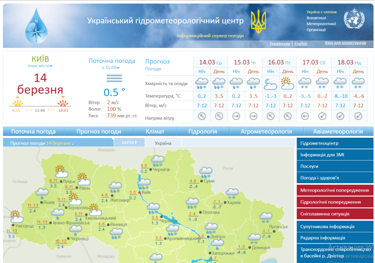Click the weather icon over Kharkiv on map
This screenshot has height=263, width=375.
[x=232, y=194]
